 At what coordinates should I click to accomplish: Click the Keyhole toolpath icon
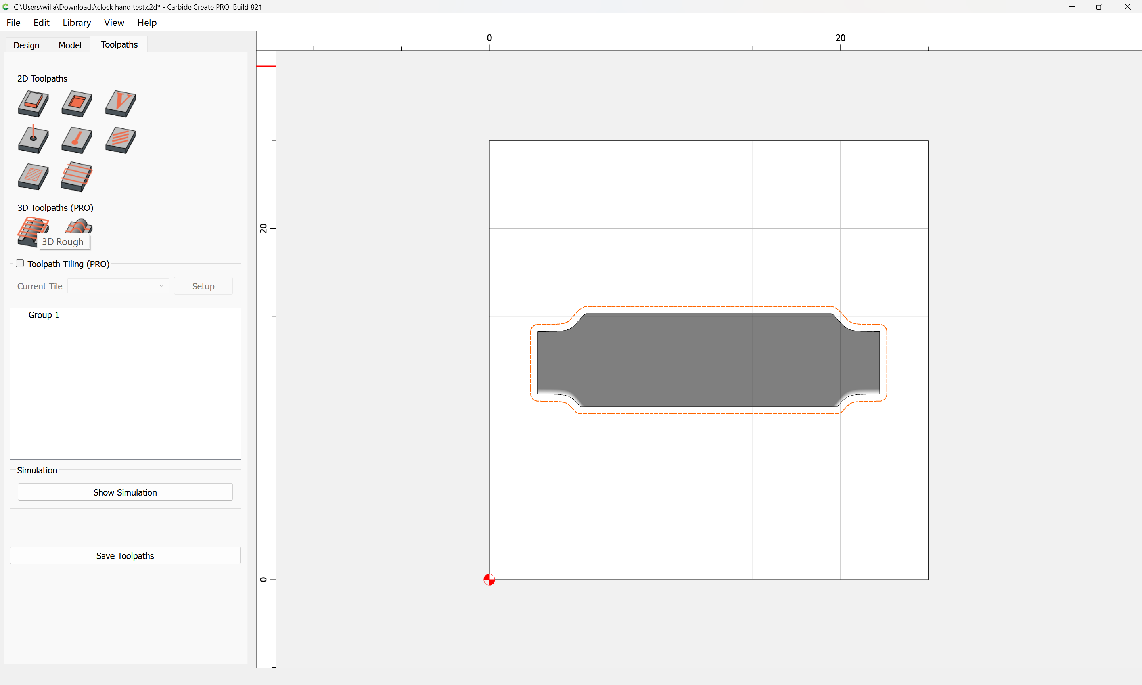point(77,140)
